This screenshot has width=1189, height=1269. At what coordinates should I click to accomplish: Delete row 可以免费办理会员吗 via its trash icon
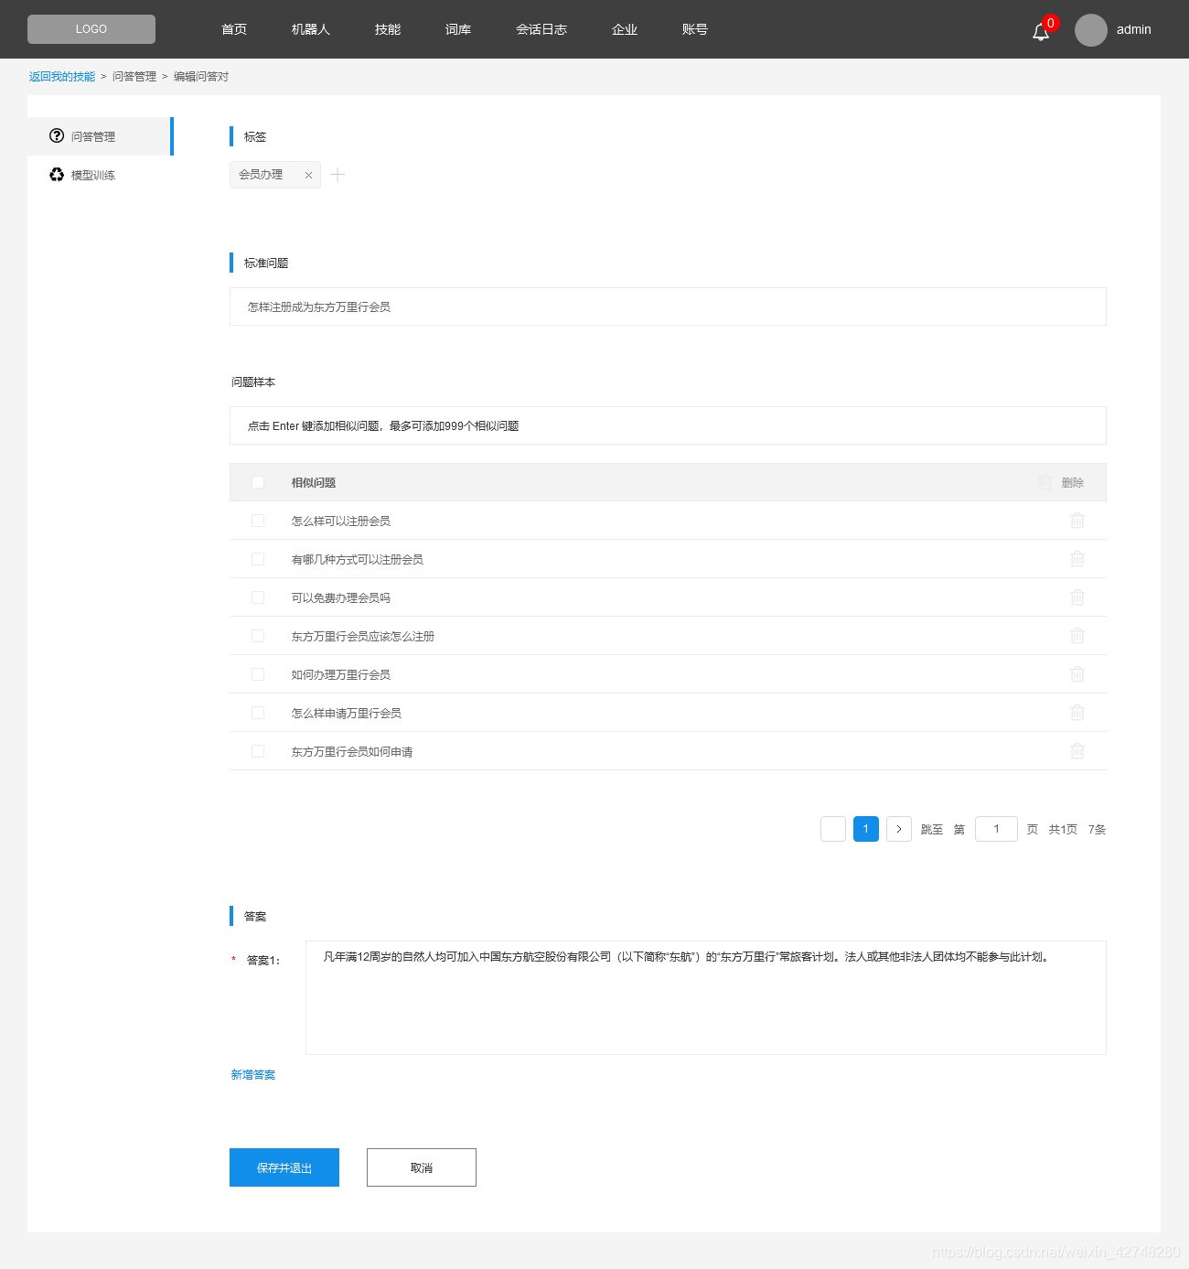(1077, 597)
